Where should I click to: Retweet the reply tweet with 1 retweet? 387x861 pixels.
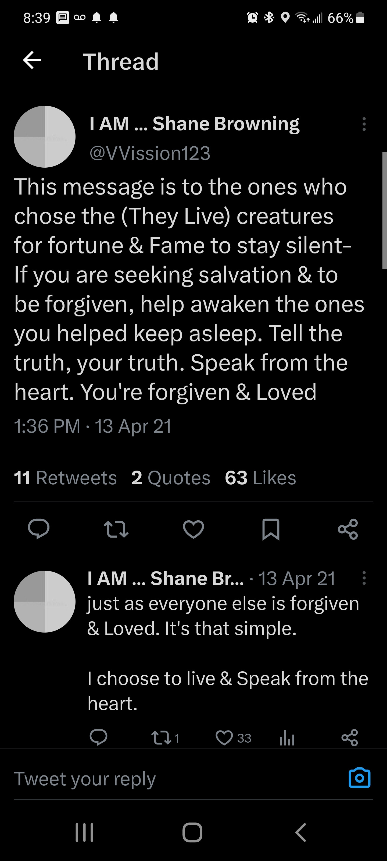(x=161, y=738)
